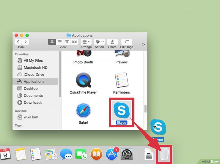Expand the toolbar overflow chevrons
Image resolution: width=220 pixels, height=164 pixels.
[143, 44]
